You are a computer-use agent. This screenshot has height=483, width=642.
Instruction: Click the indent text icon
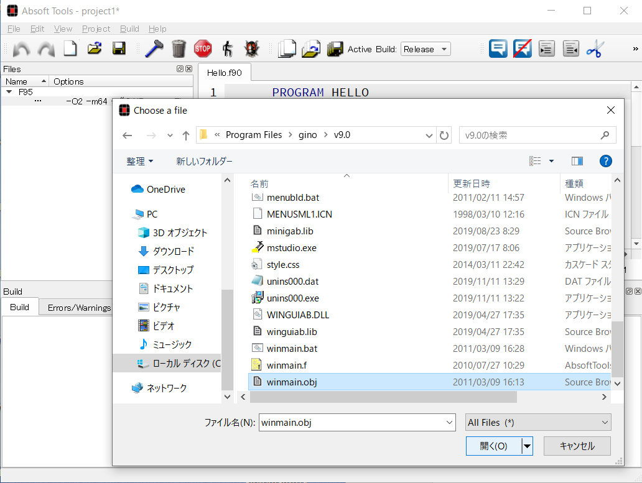coord(547,48)
